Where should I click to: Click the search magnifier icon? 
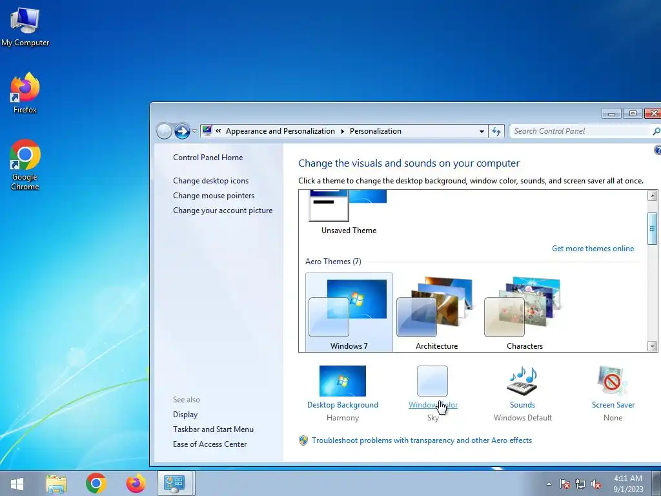[656, 131]
